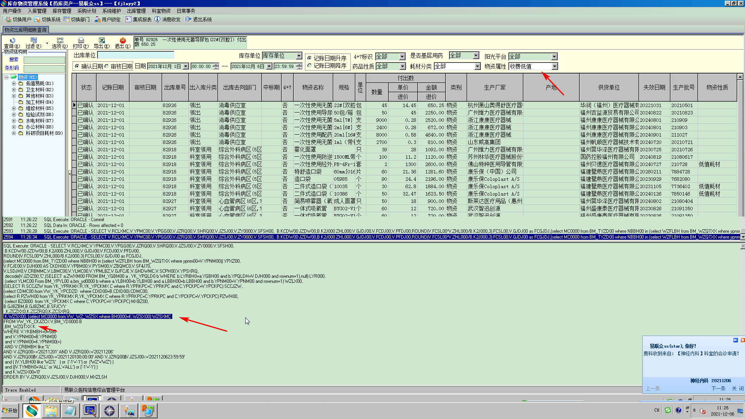Select 记账日期降序 sort radio button

[x=309, y=66]
